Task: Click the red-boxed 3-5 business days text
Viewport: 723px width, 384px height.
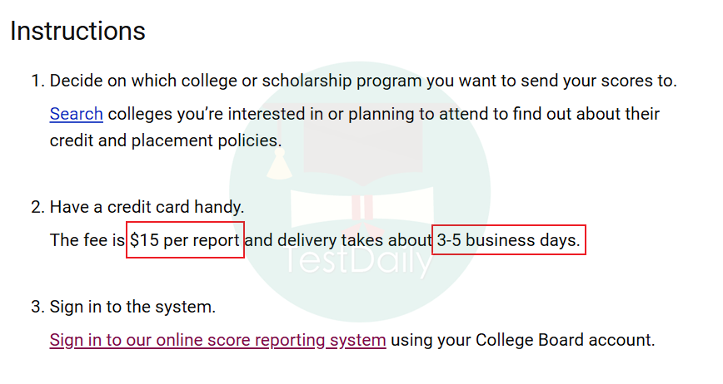Action: [x=509, y=240]
